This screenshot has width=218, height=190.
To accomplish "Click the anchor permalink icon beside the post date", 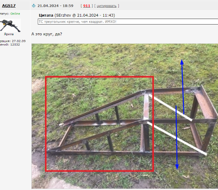I will pos(34,6).
